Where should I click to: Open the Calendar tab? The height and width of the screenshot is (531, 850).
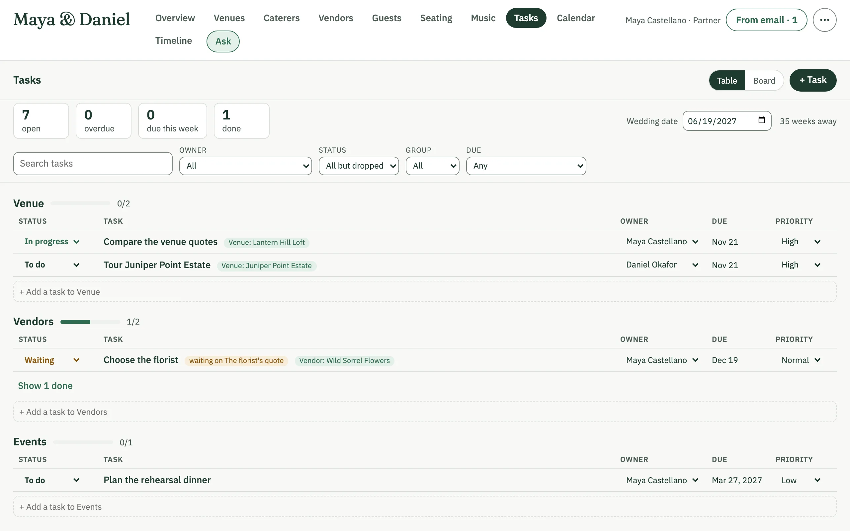(x=576, y=18)
